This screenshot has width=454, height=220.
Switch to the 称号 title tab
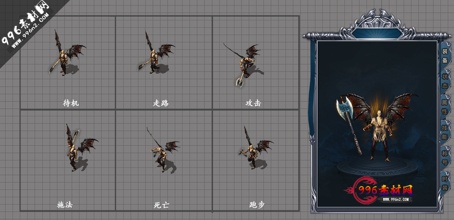point(445,158)
